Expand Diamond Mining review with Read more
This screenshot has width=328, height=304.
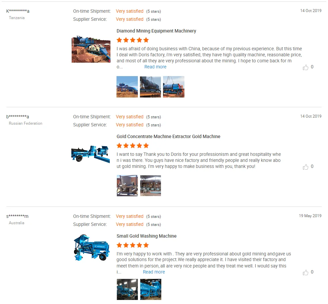tap(155, 67)
